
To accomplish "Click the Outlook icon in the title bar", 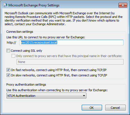I will click(5, 5).
